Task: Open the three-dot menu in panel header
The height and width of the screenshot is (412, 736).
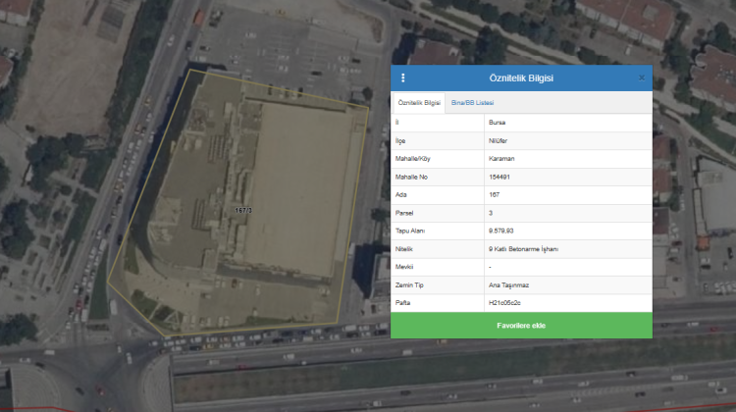Action: [402, 77]
